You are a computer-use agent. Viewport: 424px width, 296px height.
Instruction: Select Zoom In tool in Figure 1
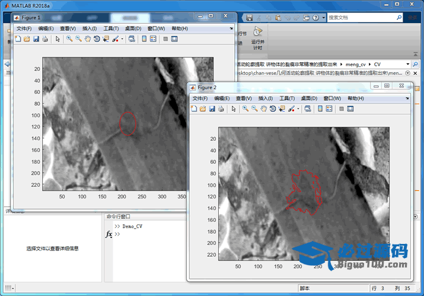tap(69, 39)
